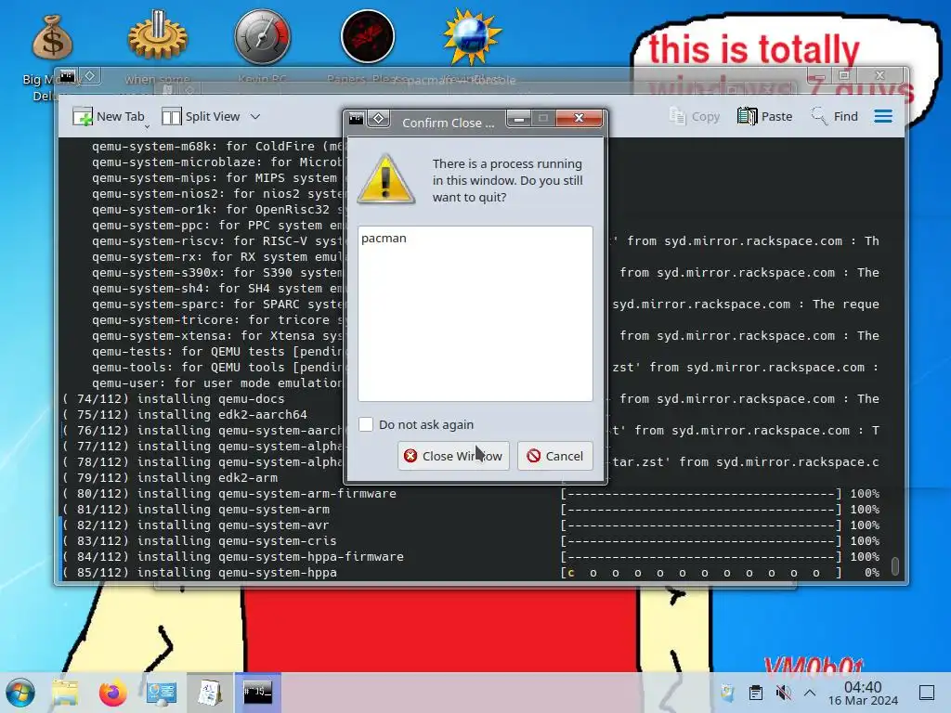The height and width of the screenshot is (713, 951).
Task: Select the pacman entry in process list
Action: (x=384, y=239)
